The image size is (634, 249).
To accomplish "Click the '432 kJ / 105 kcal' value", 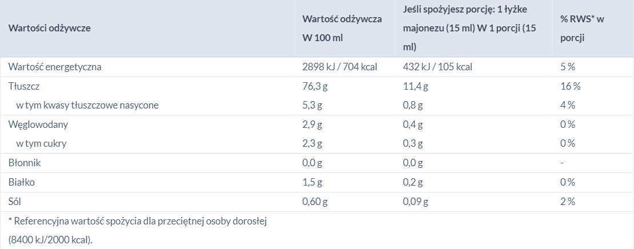I will 438,67.
